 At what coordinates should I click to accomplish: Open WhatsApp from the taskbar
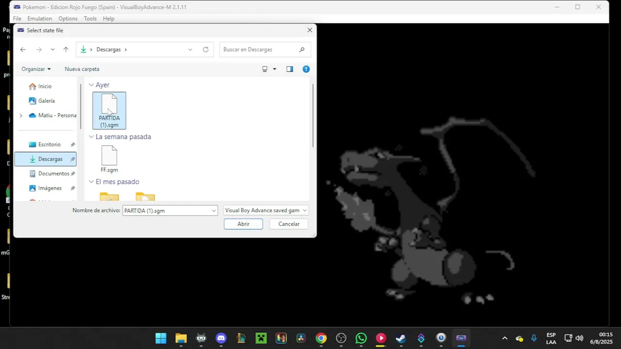coord(361,338)
